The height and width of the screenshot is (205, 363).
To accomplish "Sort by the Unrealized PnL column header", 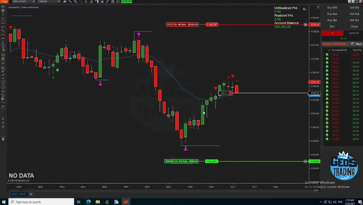I will click(339, 50).
